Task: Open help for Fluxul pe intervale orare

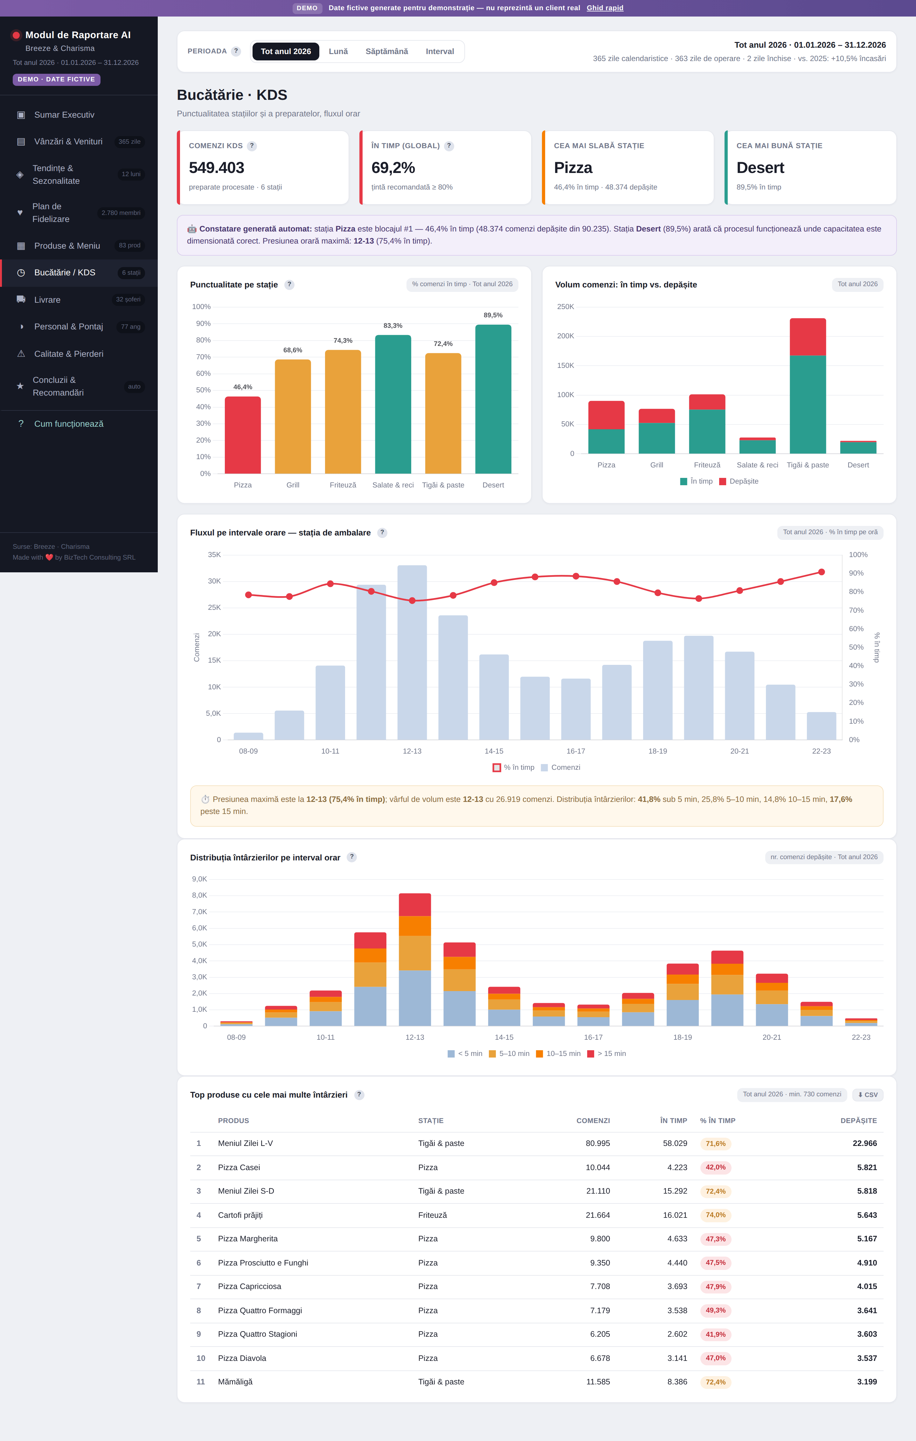Action: tap(382, 533)
